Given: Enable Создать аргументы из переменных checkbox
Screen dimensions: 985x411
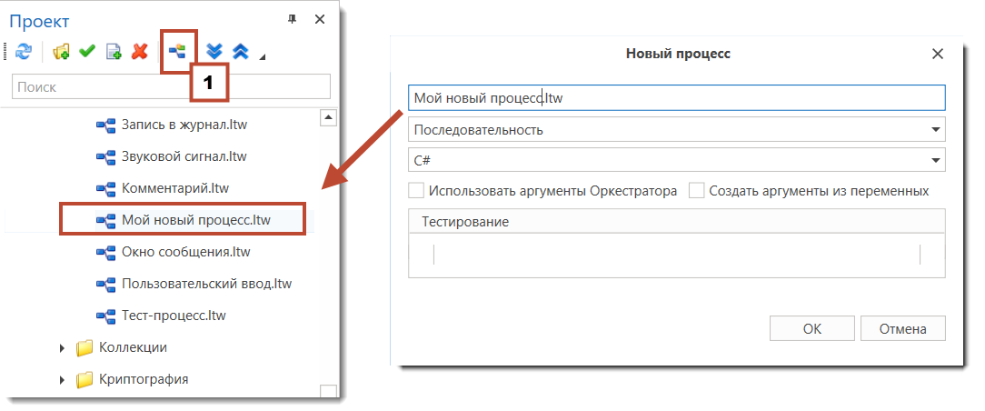Looking at the screenshot, I should tap(696, 190).
